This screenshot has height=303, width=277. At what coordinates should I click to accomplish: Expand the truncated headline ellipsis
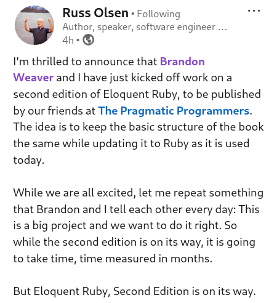pyautogui.click(x=222, y=28)
